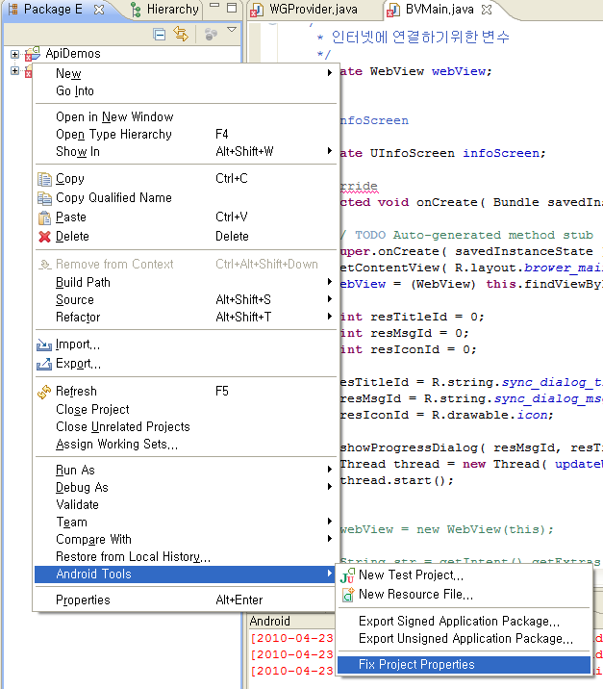The height and width of the screenshot is (689, 603).
Task: Open the Run As submenu
Action: (186, 471)
